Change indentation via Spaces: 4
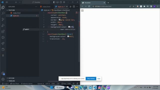This screenshot has width=160, height=90. click(40, 84)
